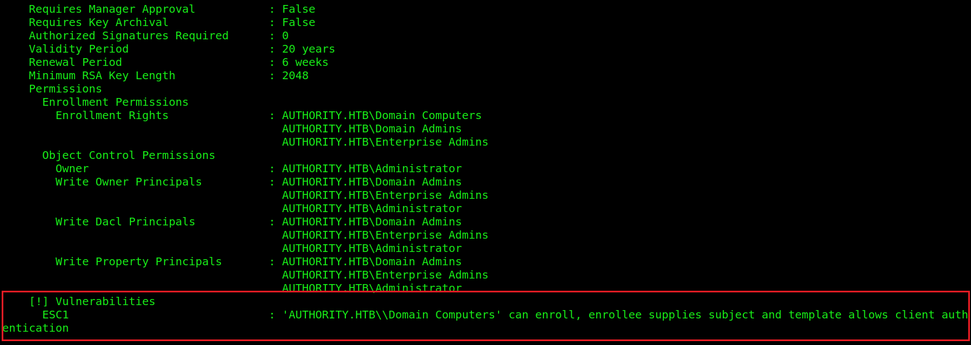Click the "[!] Vulnerabilities" heading
This screenshot has height=345, width=971.
click(x=92, y=302)
